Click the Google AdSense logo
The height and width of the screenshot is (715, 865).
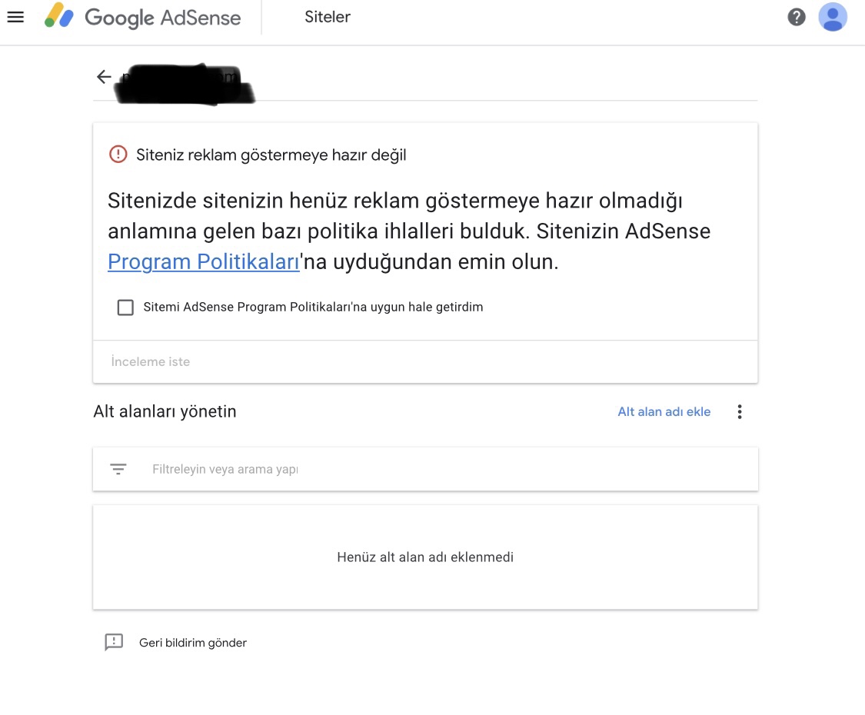pos(59,15)
